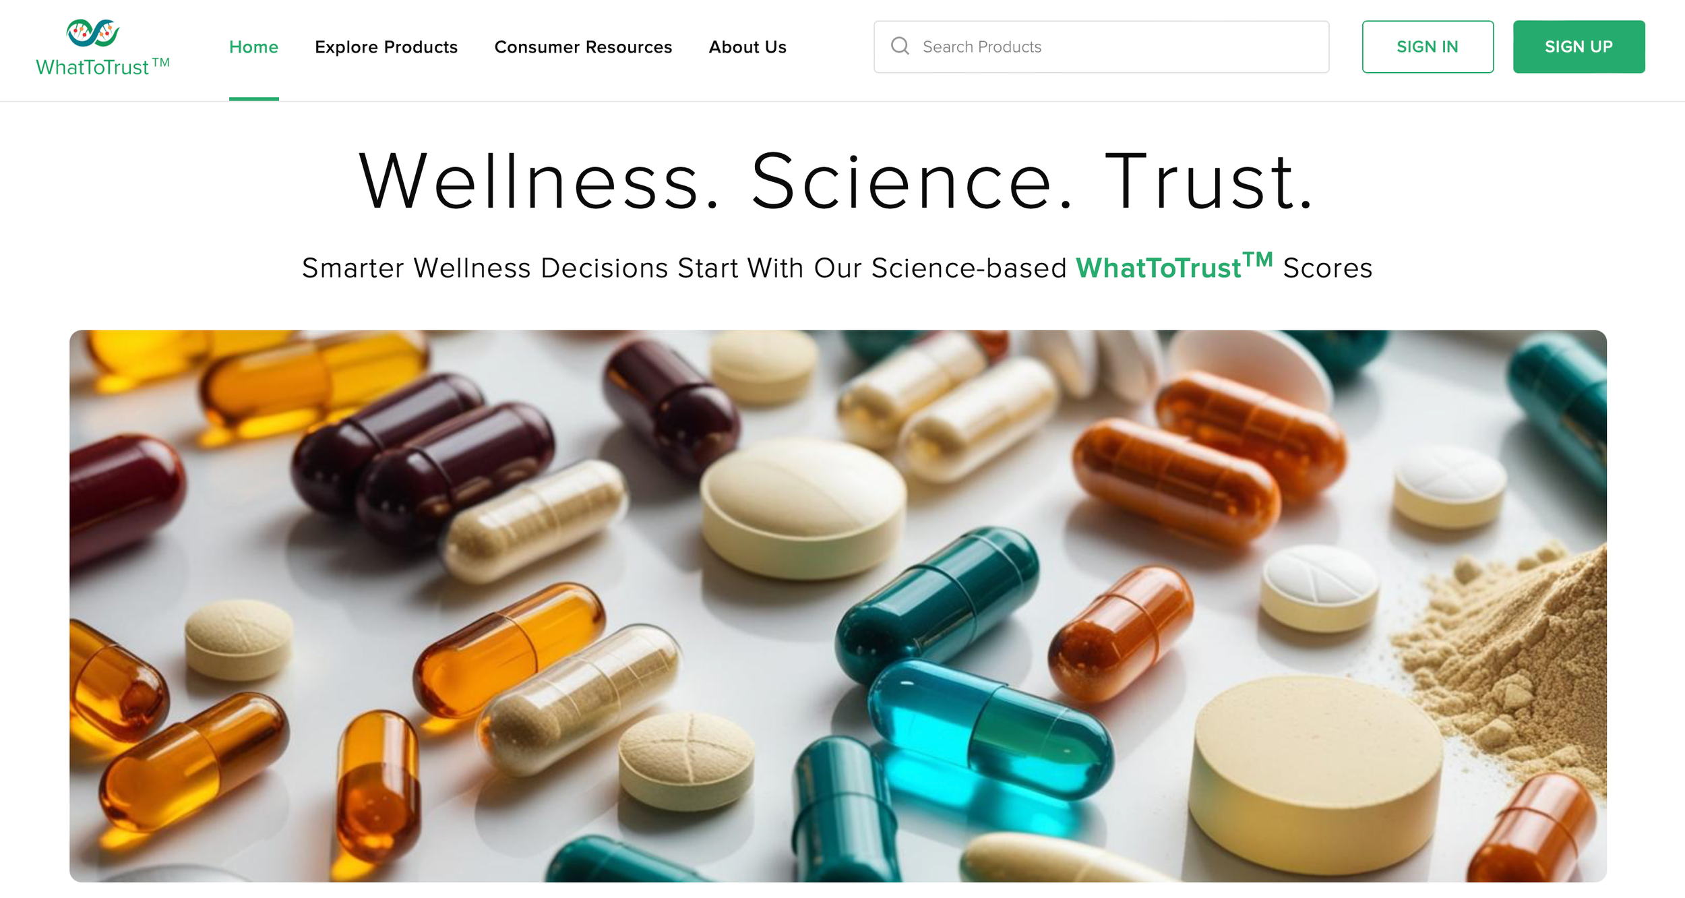Click the WhatToTrust infinity logo icon
Screen dimensions: 1685x898
[93, 32]
